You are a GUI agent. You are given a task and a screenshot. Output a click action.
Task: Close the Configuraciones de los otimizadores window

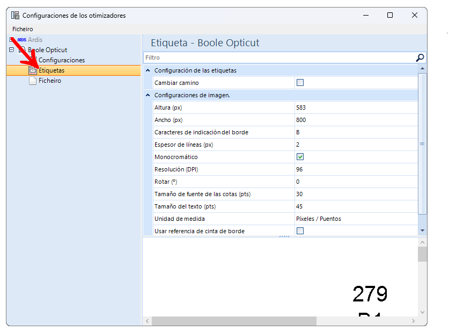(414, 15)
